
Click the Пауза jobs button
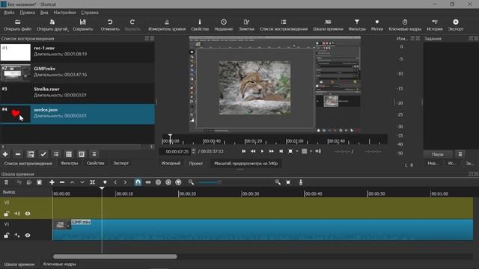pos(437,155)
